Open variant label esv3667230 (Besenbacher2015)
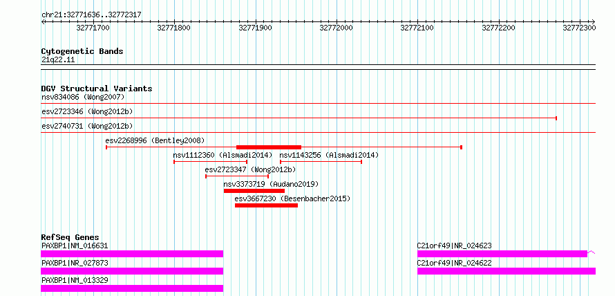Screen dimensions: 615x296 pyautogui.click(x=292, y=198)
